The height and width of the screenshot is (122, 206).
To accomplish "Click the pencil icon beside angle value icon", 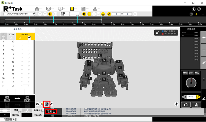I will click(x=51, y=104).
